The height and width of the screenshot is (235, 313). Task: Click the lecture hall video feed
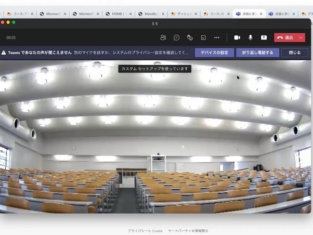click(155, 137)
